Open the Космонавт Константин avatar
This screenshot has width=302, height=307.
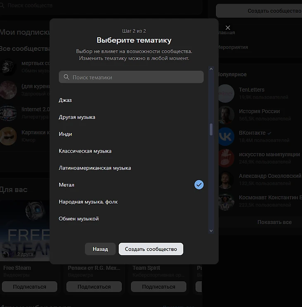pyautogui.click(x=226, y=201)
